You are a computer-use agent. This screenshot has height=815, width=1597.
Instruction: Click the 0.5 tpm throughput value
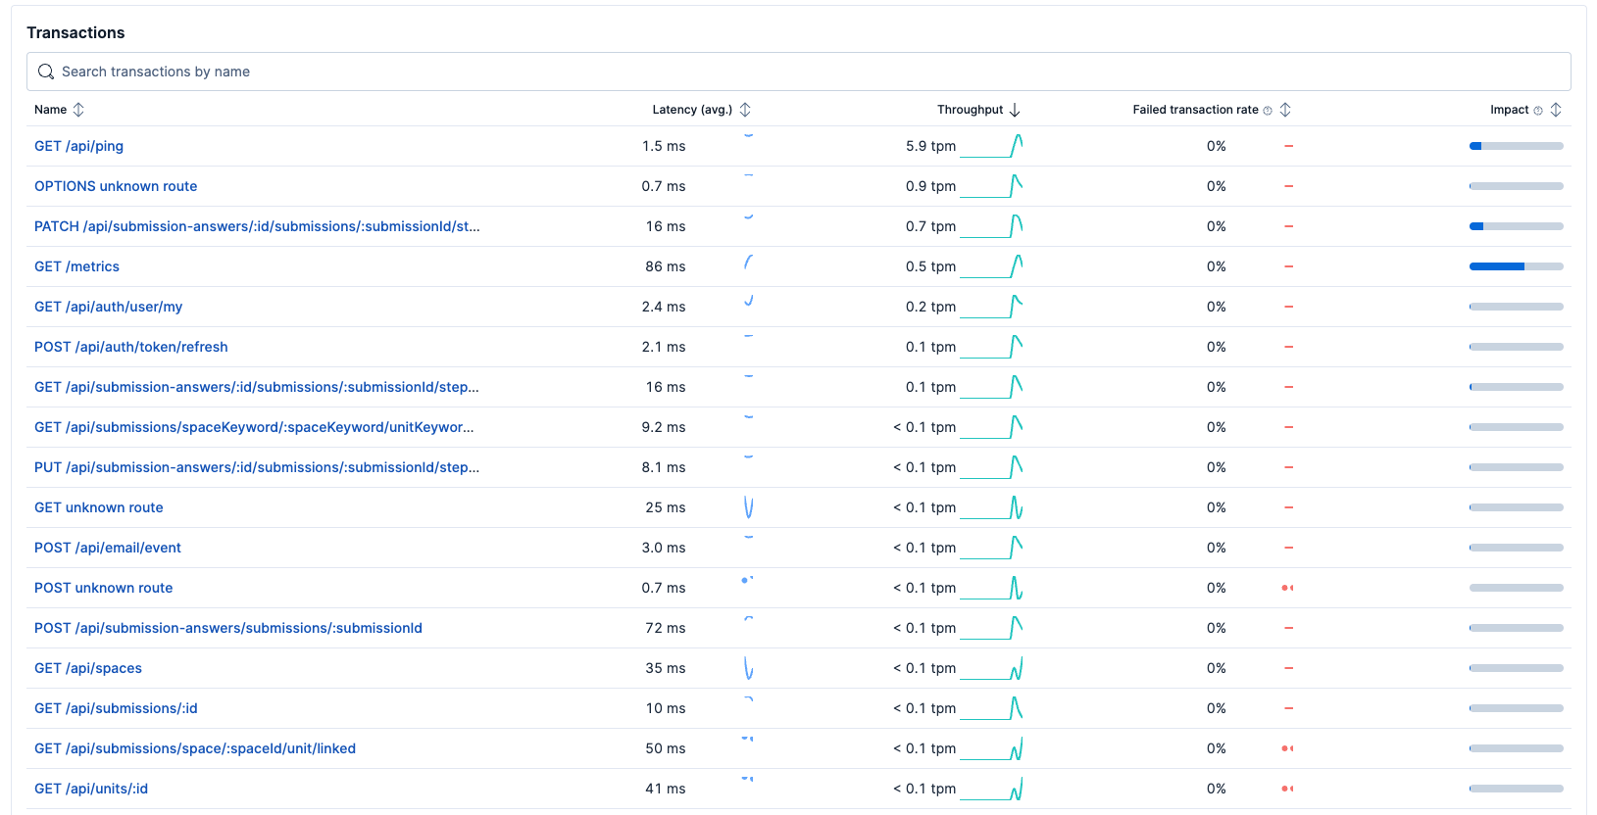pos(930,266)
